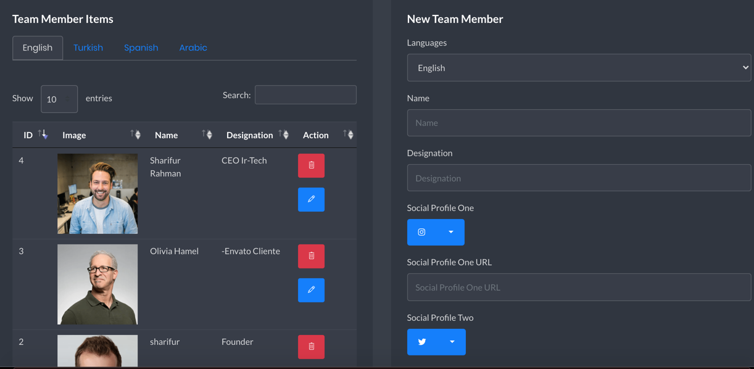Viewport: 754px width, 369px height.
Task: Select the name text 'Olivia Hamel'
Action: click(174, 251)
